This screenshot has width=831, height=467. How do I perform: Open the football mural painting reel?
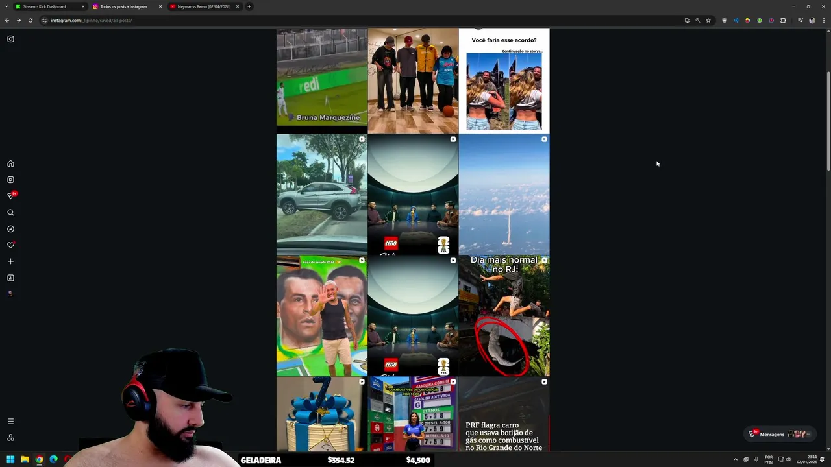[321, 316]
